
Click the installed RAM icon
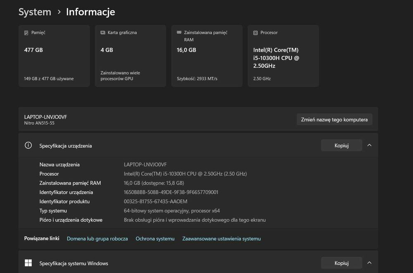179,32
